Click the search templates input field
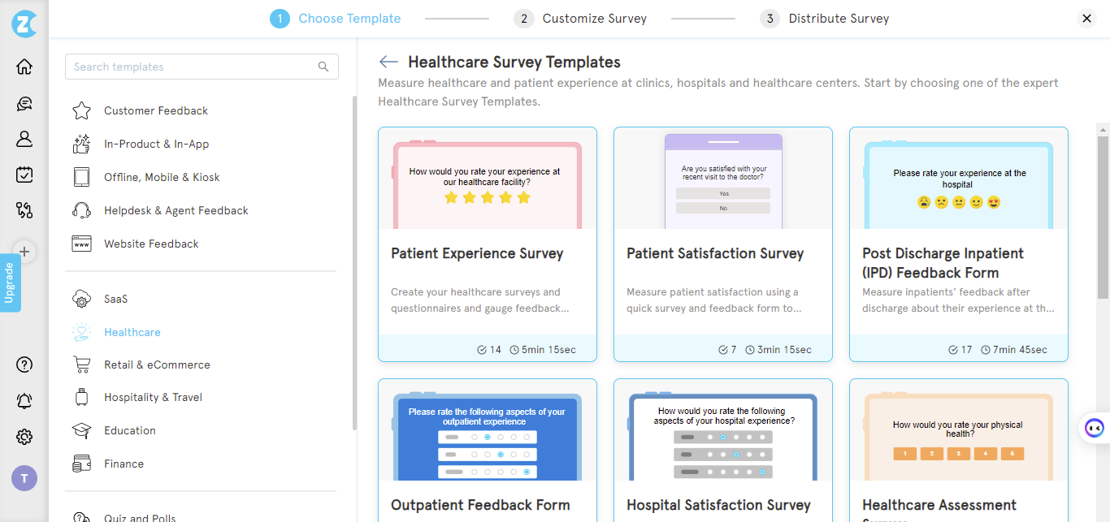This screenshot has height=522, width=1110. (x=202, y=67)
